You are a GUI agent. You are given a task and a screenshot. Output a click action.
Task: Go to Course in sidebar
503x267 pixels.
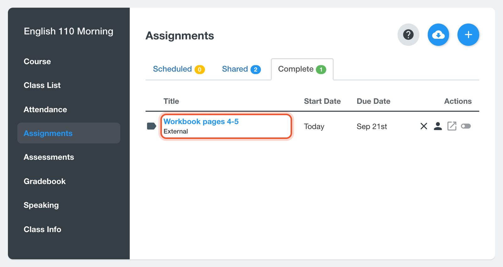37,61
